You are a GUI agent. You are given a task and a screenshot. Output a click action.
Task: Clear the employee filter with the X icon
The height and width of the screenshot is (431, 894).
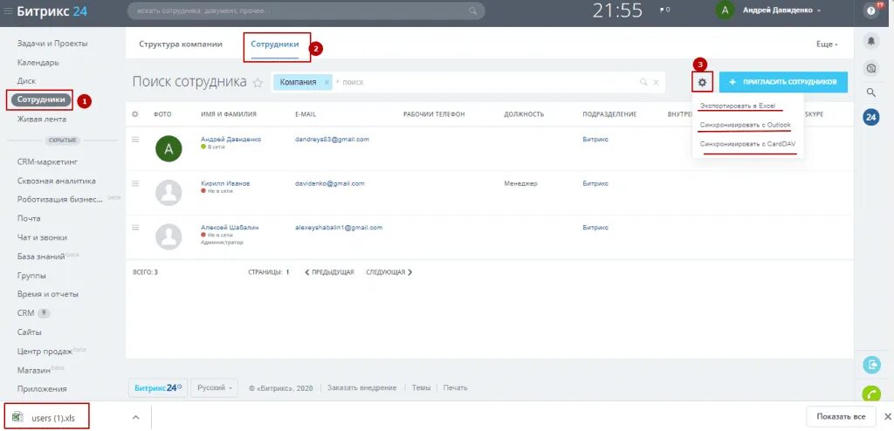pos(656,82)
